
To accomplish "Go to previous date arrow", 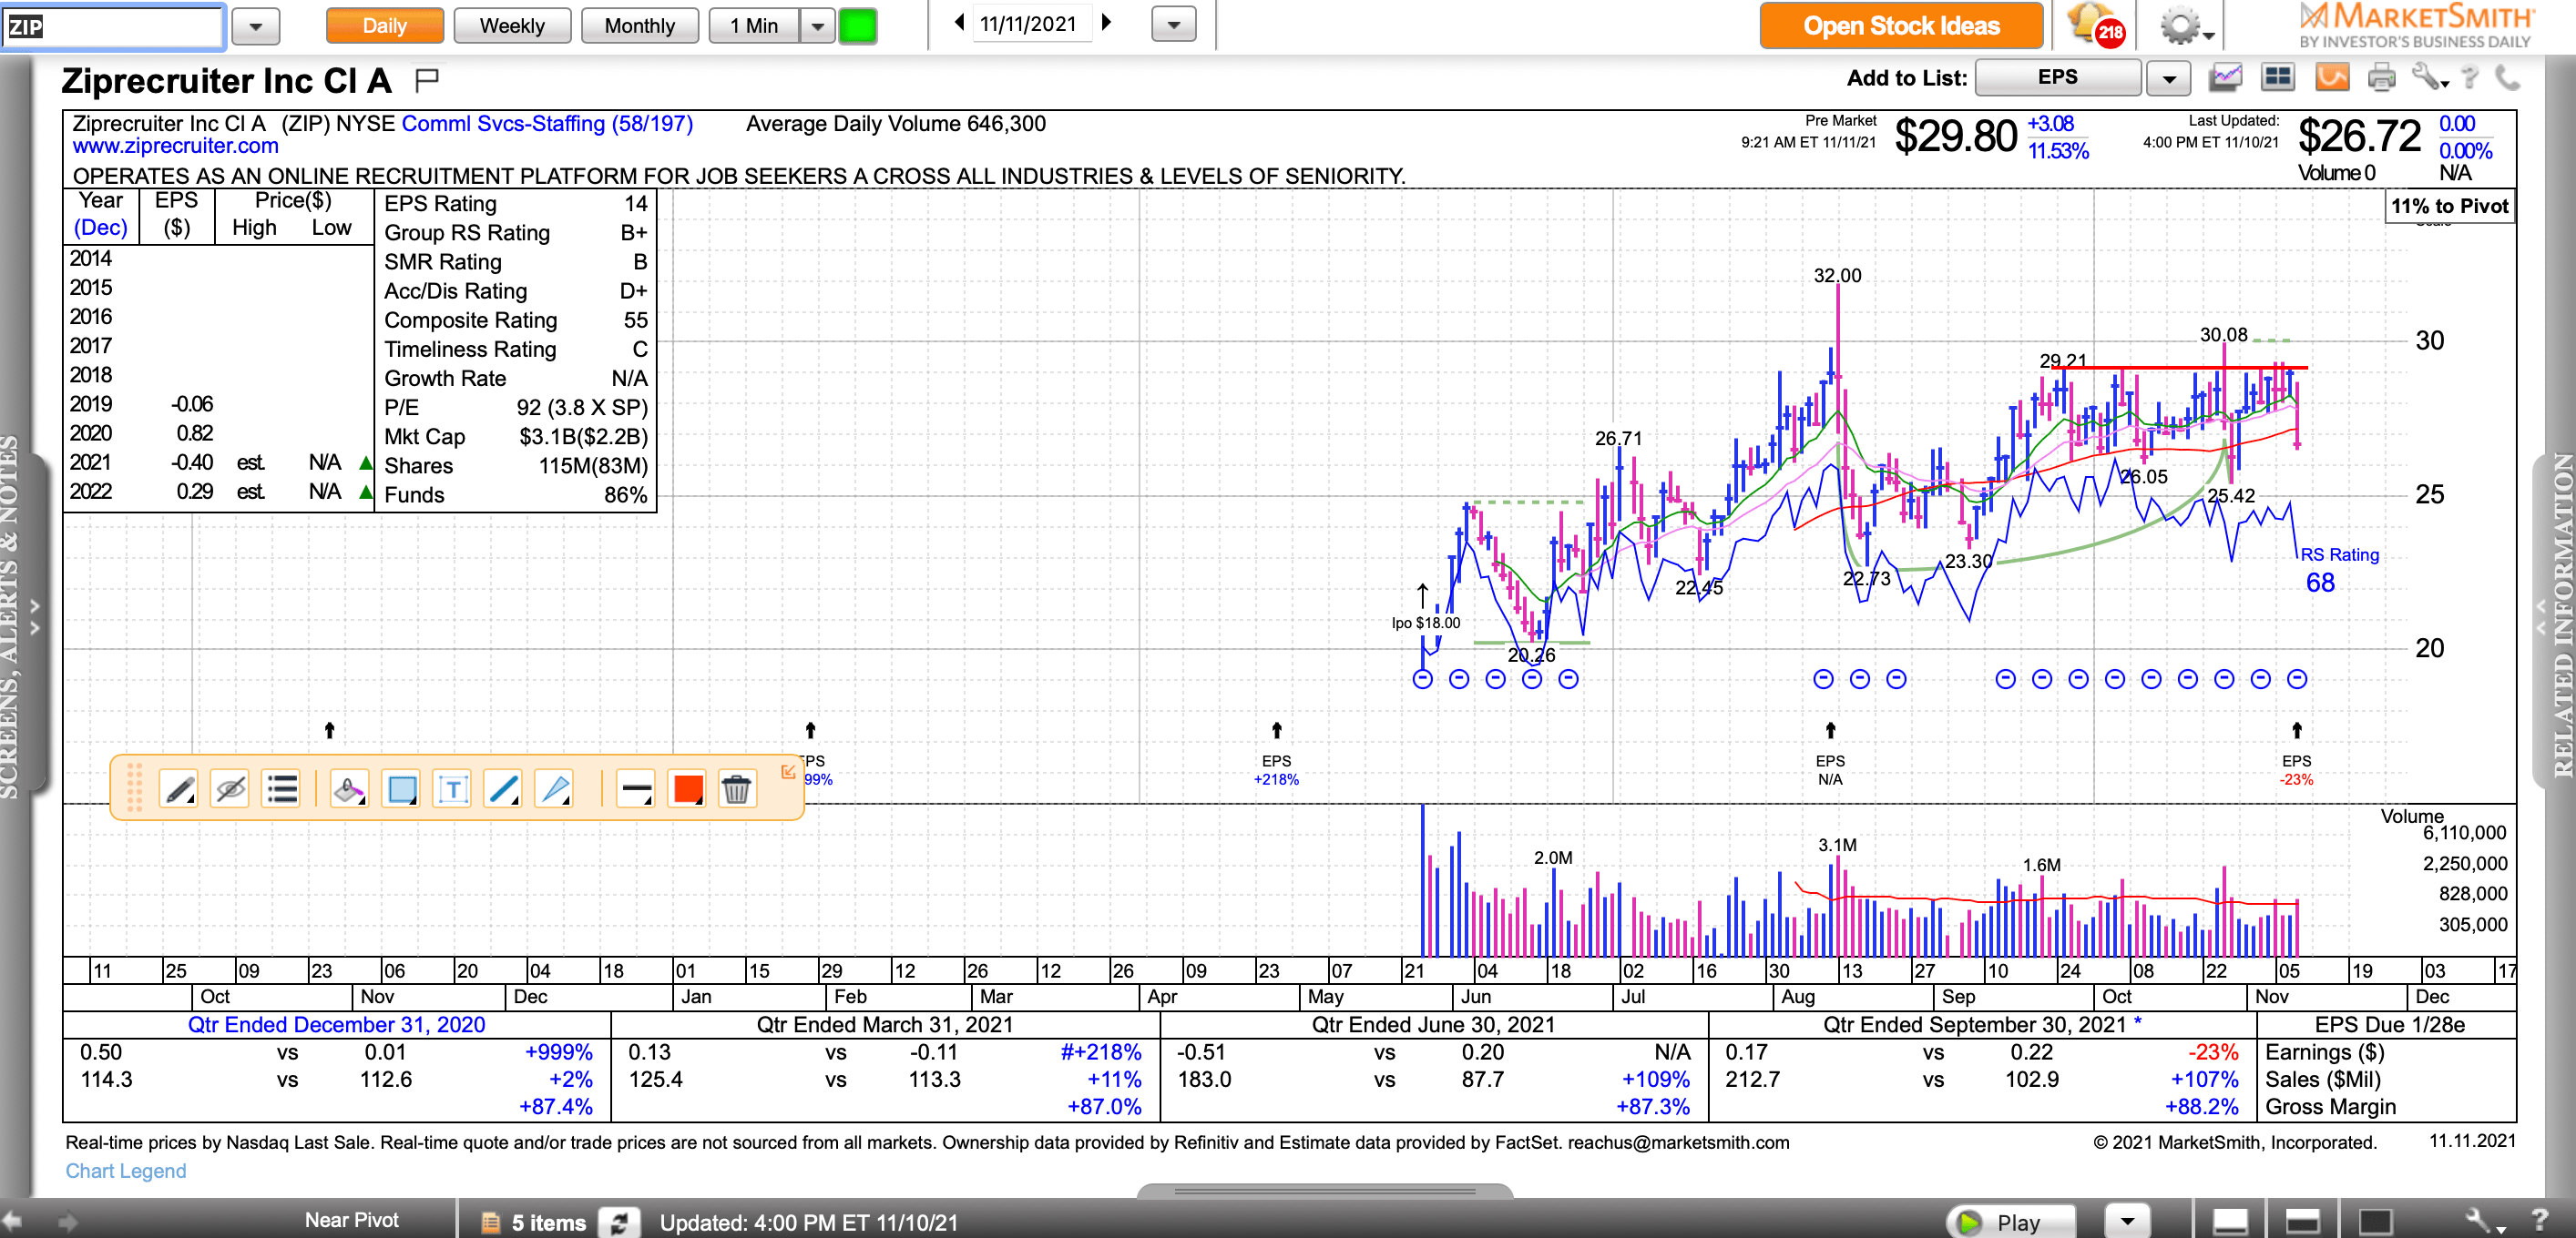I will click(x=959, y=23).
